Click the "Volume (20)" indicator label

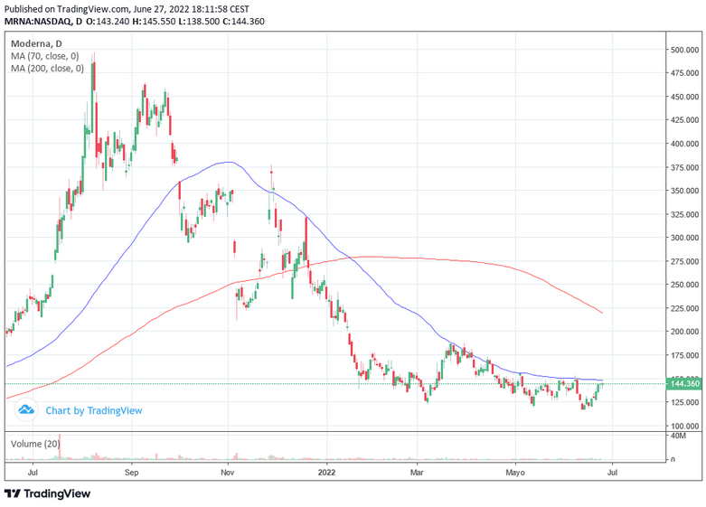pyautogui.click(x=35, y=444)
